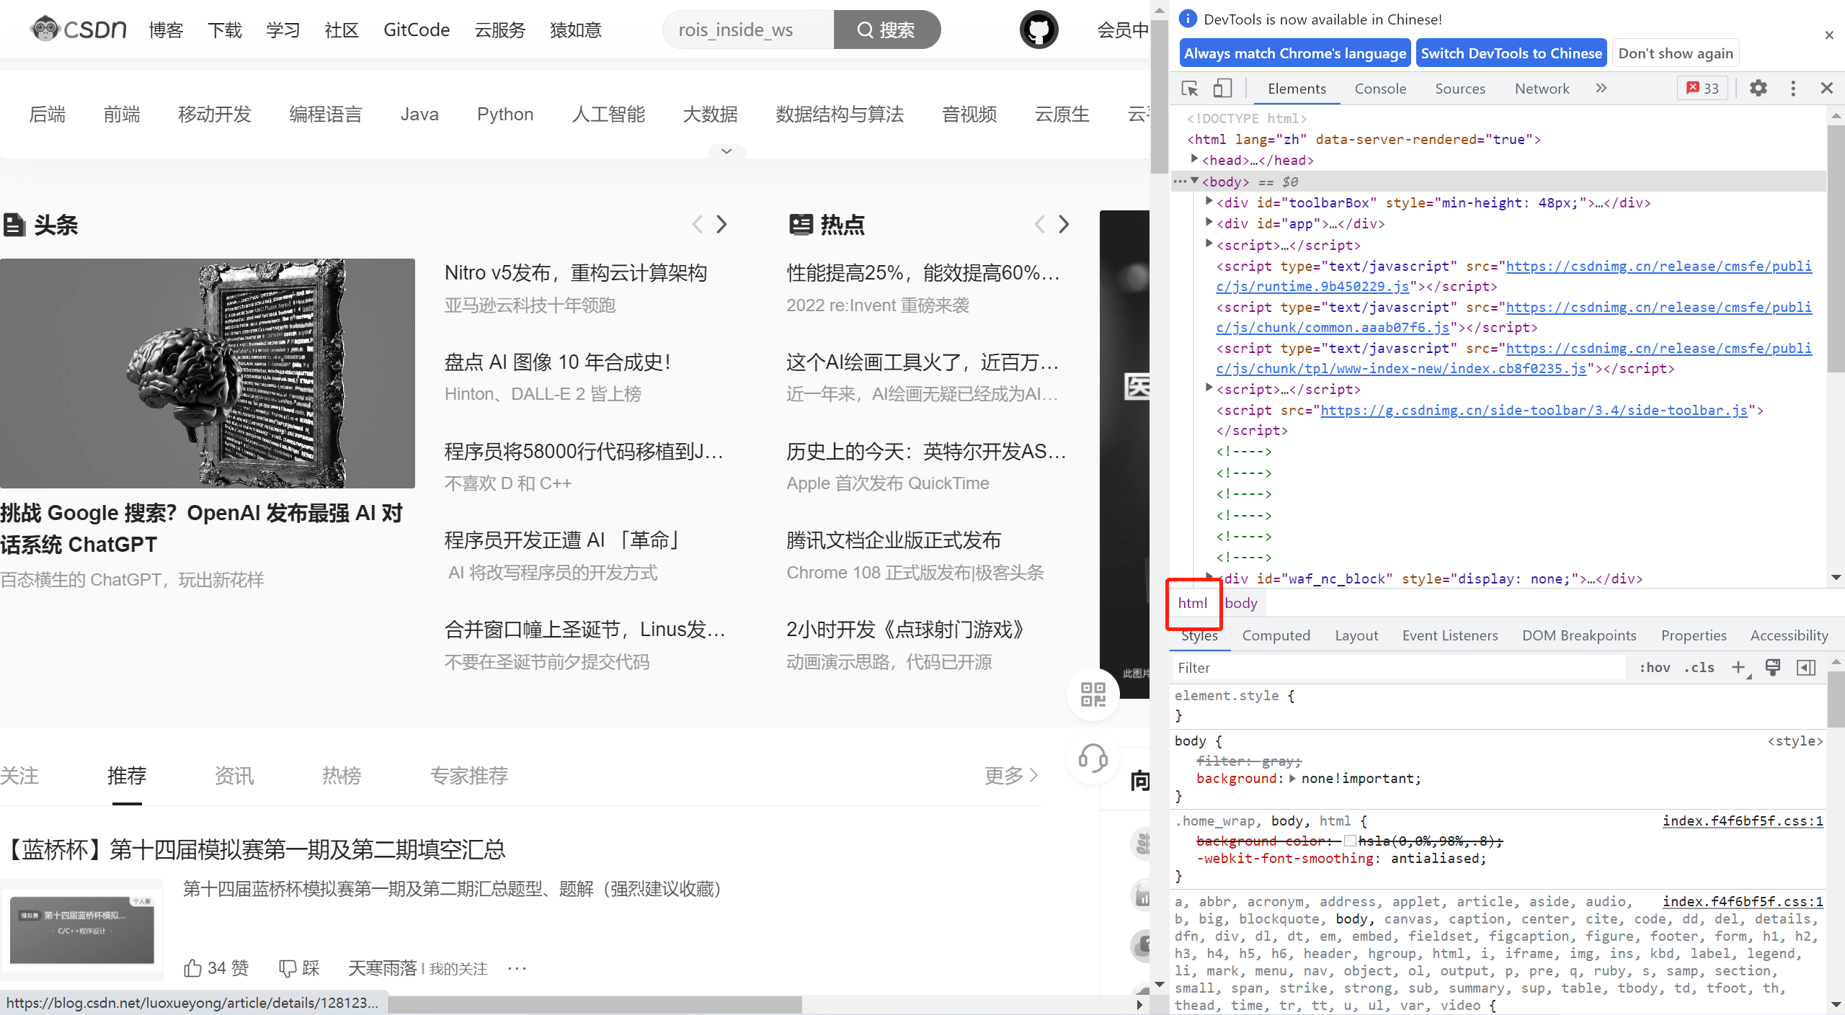Image resolution: width=1845 pixels, height=1015 pixels.
Task: Toggle the .cls class editor button
Action: (1699, 668)
